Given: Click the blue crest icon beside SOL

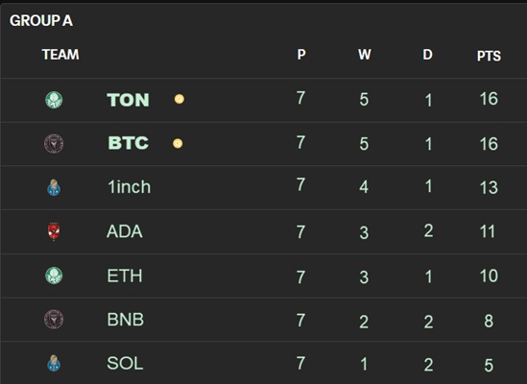Looking at the screenshot, I should 54,363.
